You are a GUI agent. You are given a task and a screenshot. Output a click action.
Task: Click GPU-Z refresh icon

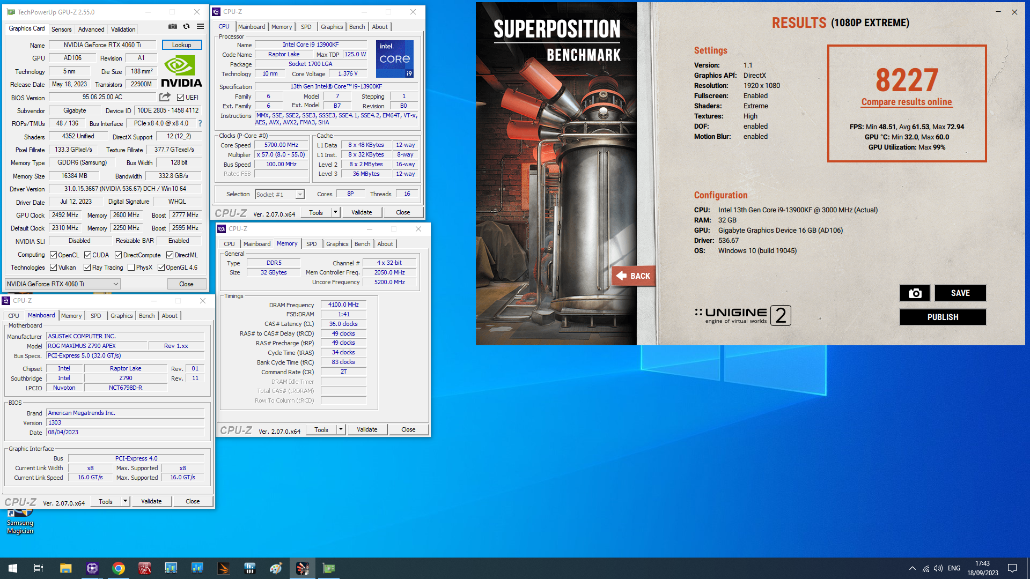[186, 26]
